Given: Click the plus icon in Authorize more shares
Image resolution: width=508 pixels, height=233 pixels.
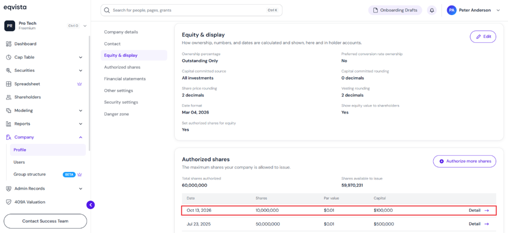Looking at the screenshot, I should (441, 161).
